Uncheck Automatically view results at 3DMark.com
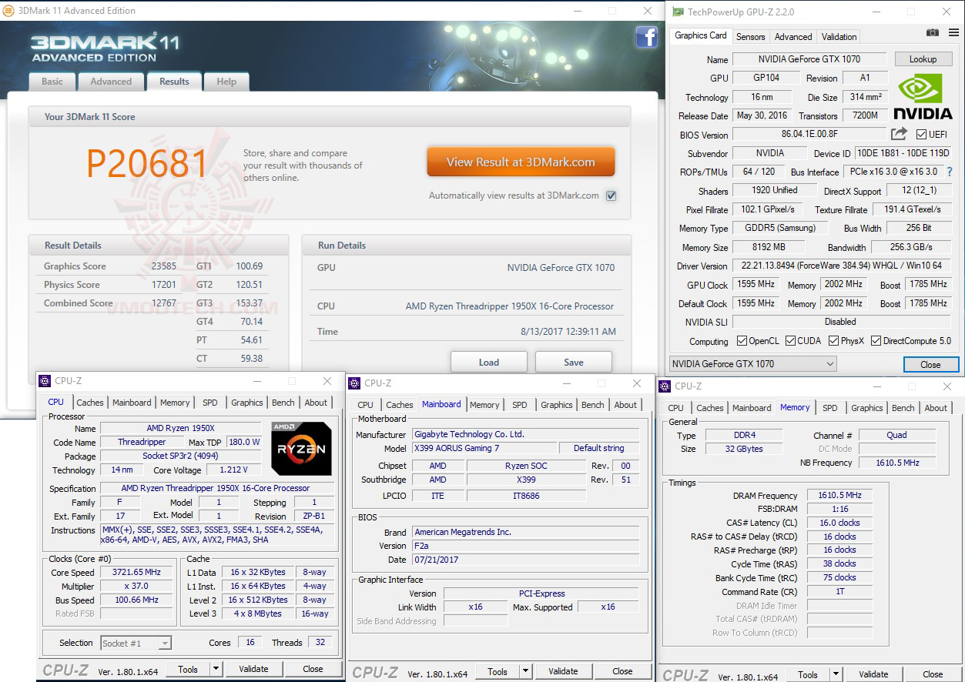 (x=611, y=196)
